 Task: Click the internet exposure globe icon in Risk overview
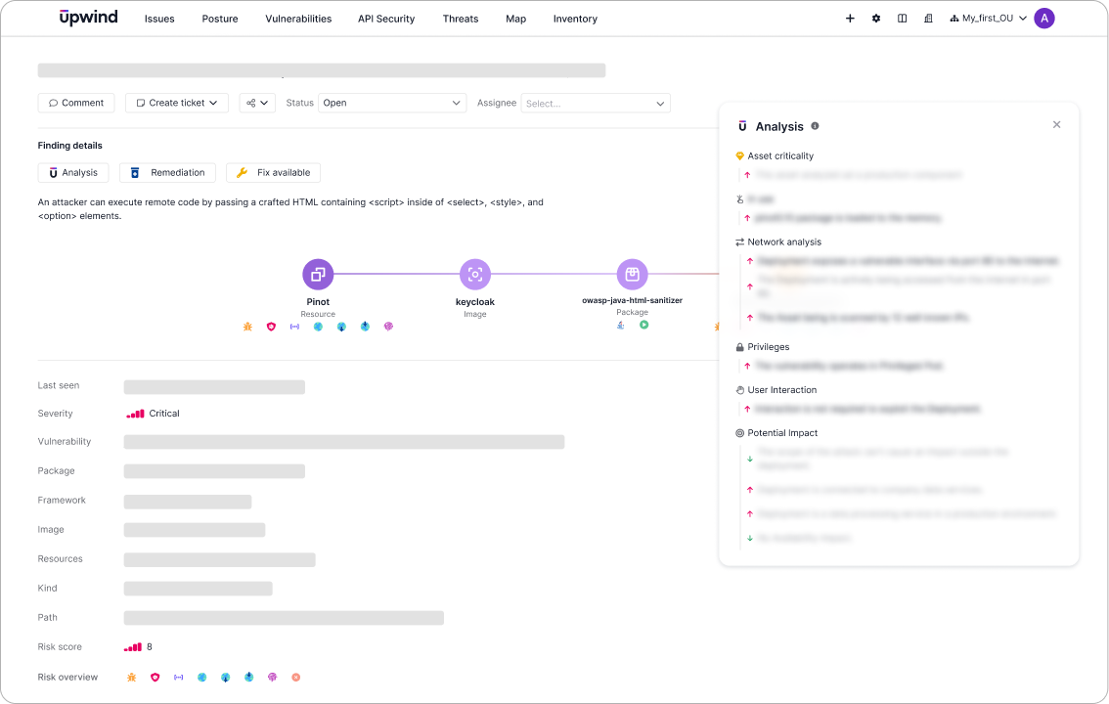pyautogui.click(x=201, y=677)
